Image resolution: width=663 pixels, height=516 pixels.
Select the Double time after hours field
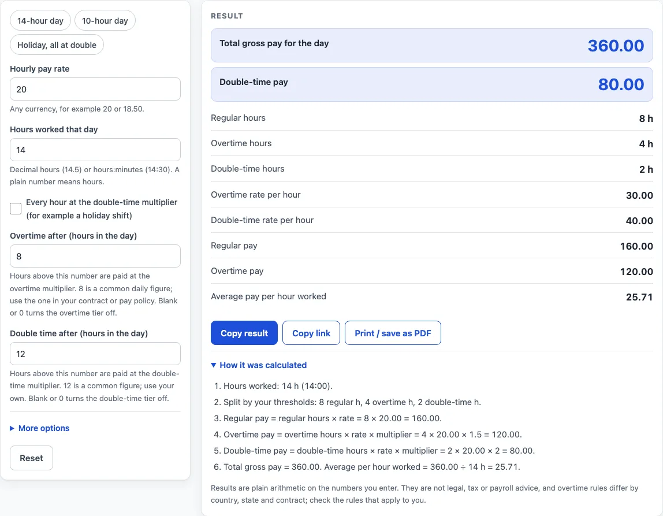(95, 354)
